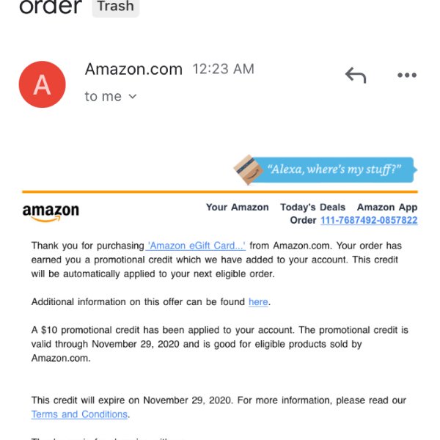Open the Terms and Conditions link
Viewport: 440px width, 440px height.
[79, 414]
